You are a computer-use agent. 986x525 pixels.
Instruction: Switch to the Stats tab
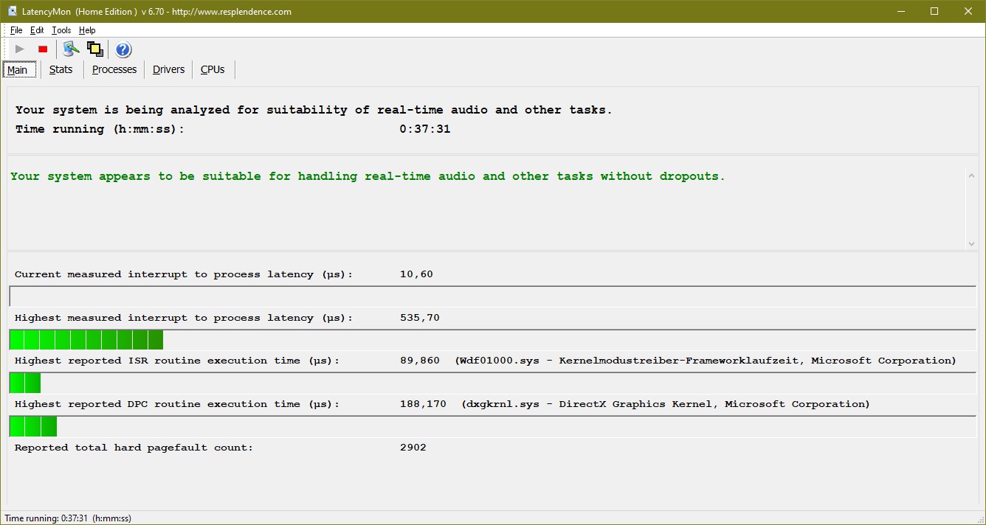click(61, 69)
